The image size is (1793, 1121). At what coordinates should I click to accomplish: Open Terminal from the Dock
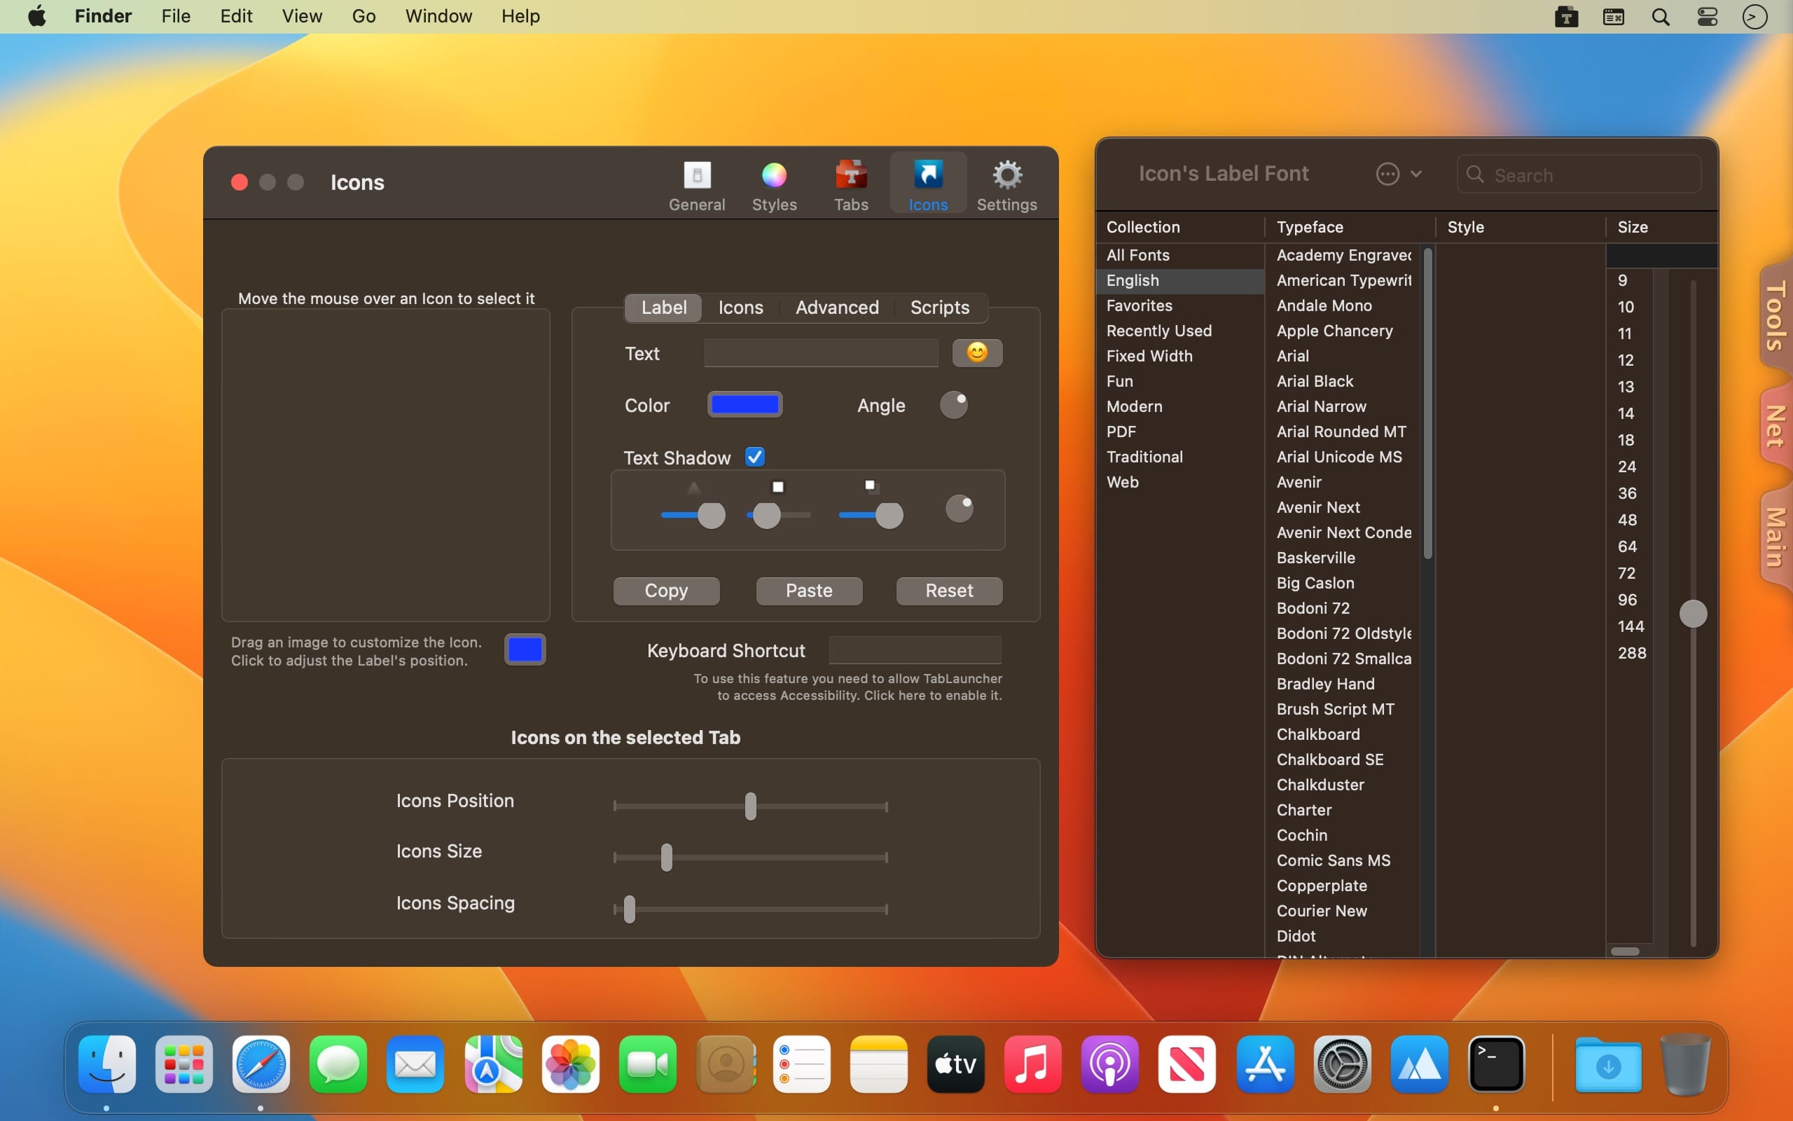[x=1496, y=1064]
